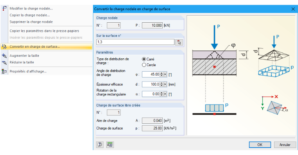Open units and decimals settings icon
Image resolution: width=298 pixels, height=155 pixels.
[x=110, y=144]
